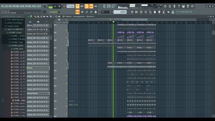Select the paint brush tool in Playlist
The width and height of the screenshot is (215, 121).
[x=38, y=16]
